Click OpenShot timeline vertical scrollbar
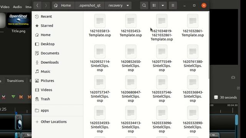This screenshot has width=246, height=138. 237,120
